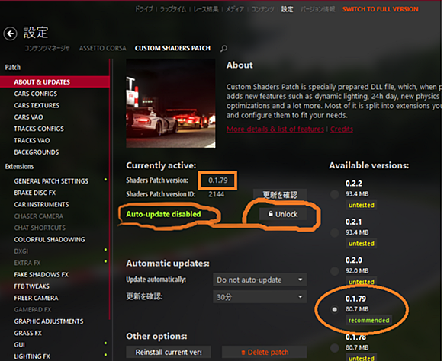The width and height of the screenshot is (447, 361).
Task: Select version 0.2.2 radio button
Action: (334, 194)
